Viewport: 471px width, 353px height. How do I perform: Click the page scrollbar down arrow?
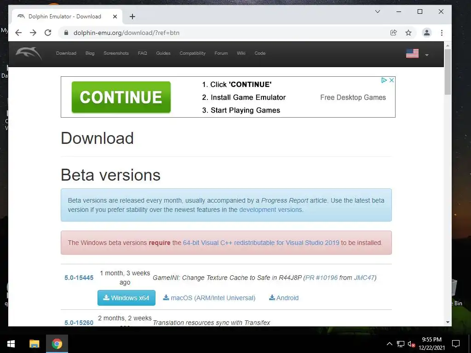(448, 322)
